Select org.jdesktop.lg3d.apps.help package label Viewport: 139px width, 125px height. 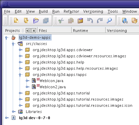58,62
